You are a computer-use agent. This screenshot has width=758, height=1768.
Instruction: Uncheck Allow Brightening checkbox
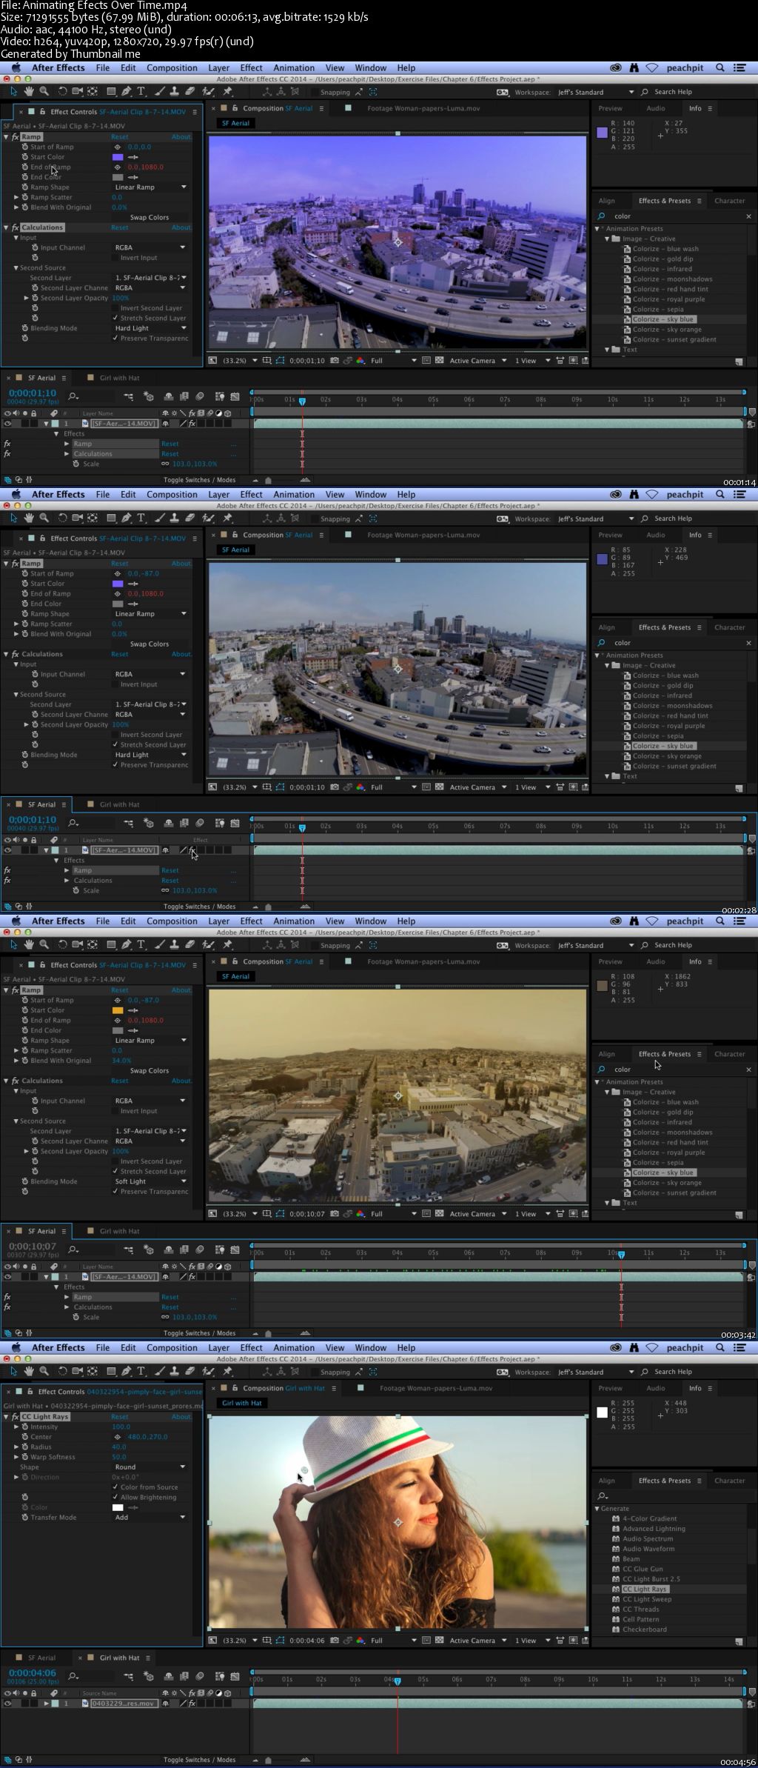[x=115, y=1497]
